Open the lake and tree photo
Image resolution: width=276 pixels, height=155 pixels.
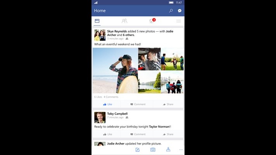point(149,82)
